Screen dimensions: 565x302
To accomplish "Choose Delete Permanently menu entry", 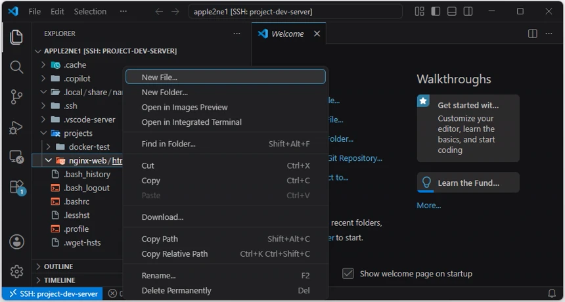I will [x=225, y=290].
